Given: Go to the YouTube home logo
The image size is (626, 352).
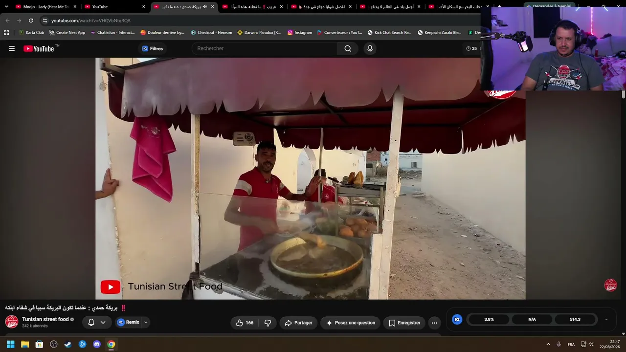Looking at the screenshot, I should pyautogui.click(x=39, y=48).
